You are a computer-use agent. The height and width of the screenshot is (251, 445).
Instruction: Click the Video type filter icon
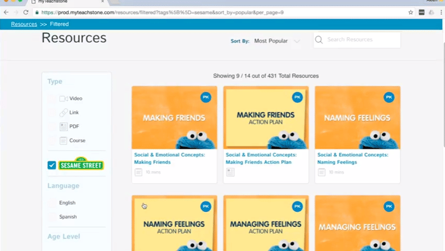pyautogui.click(x=63, y=99)
